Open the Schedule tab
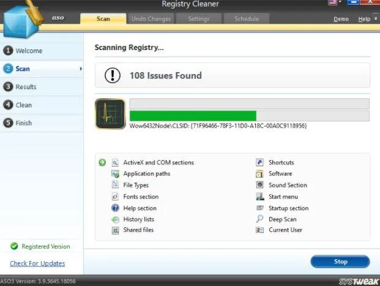 [247, 18]
